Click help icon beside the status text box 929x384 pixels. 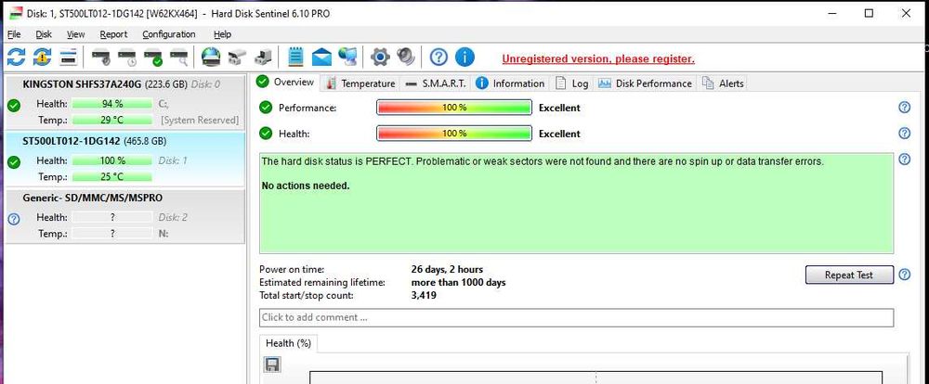(x=904, y=160)
